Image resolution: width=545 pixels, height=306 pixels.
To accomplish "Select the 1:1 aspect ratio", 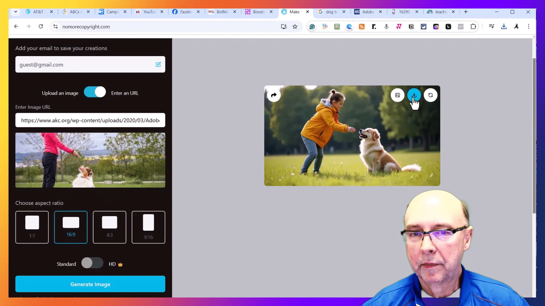I will 32,227.
